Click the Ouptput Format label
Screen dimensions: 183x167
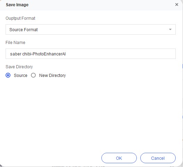pyautogui.click(x=20, y=18)
